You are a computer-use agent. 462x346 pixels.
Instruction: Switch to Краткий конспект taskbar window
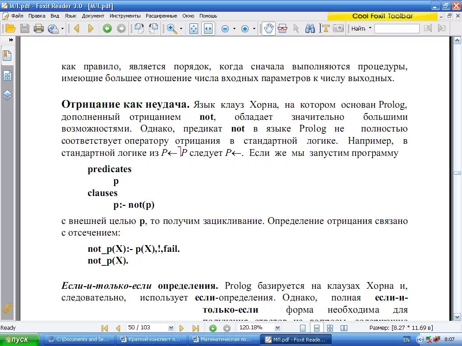[x=152, y=340]
